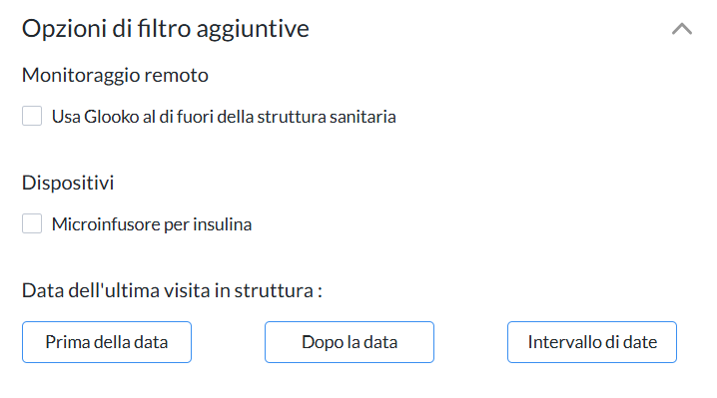The height and width of the screenshot is (398, 717).
Task: Click the Dispositivi section heading
Action: 68,183
